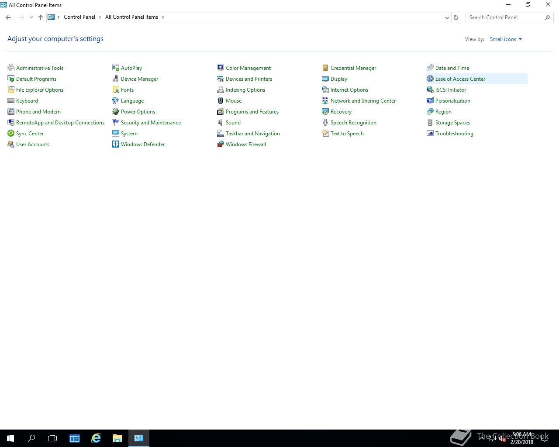This screenshot has width=559, height=447.
Task: Open RemoteApp and Desktop Connections link
Action: tap(60, 122)
